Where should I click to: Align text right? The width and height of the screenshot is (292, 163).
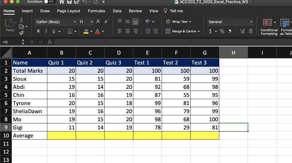tap(135, 31)
